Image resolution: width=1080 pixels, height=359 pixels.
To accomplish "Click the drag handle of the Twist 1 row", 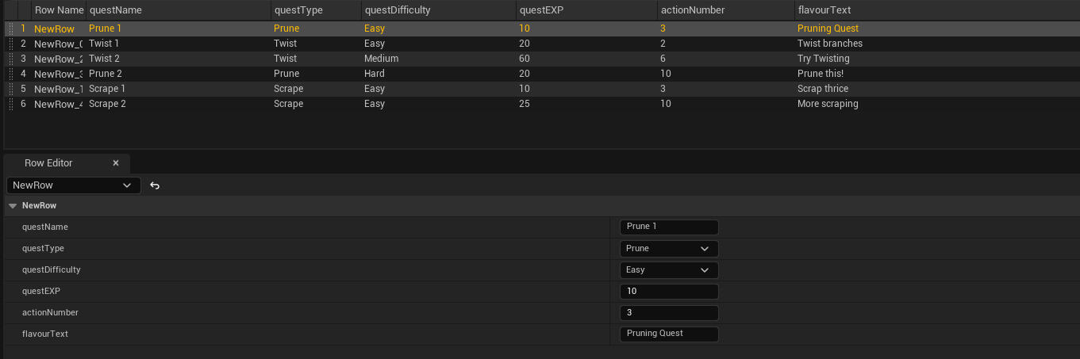I will 10,44.
